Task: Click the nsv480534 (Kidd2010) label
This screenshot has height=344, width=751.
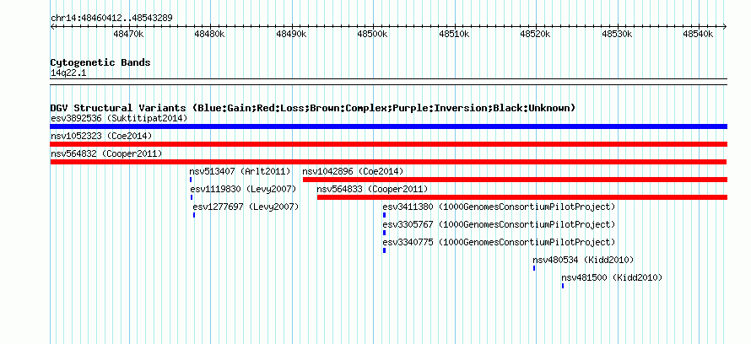Action: tap(583, 260)
